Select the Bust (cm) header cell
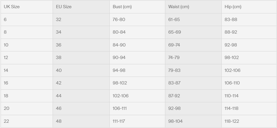Viewport: 277px width, 128px height. [122, 7]
